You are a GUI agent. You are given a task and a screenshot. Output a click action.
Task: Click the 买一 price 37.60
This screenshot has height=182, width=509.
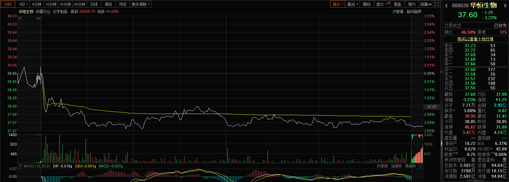[x=470, y=70]
